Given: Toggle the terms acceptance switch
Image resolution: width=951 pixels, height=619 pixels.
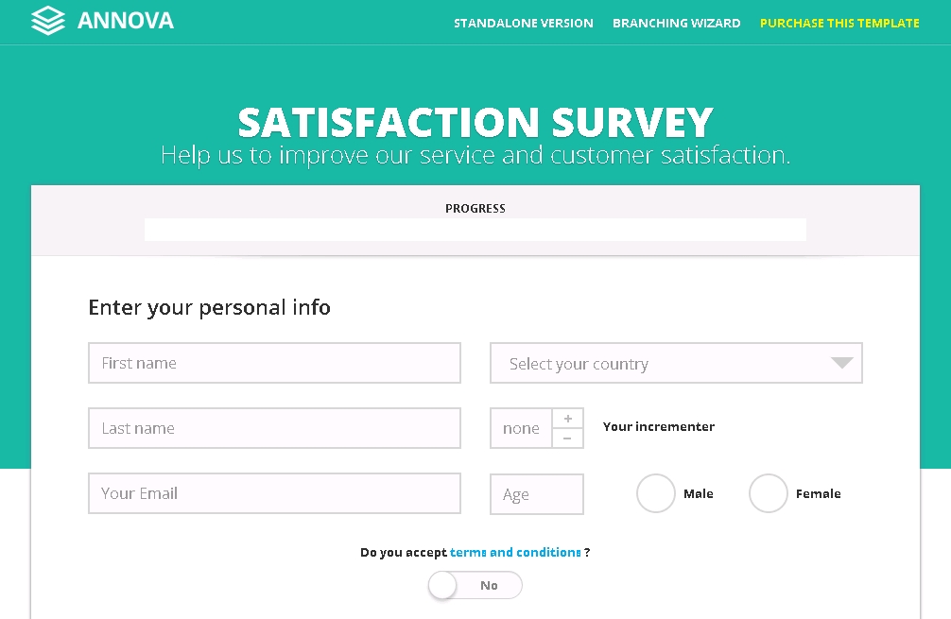Looking at the screenshot, I should point(475,585).
